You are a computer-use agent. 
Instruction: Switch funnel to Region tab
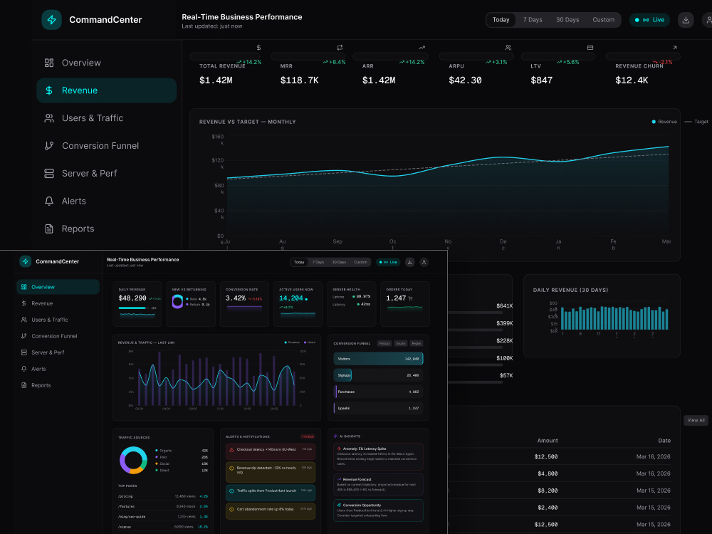pos(417,343)
